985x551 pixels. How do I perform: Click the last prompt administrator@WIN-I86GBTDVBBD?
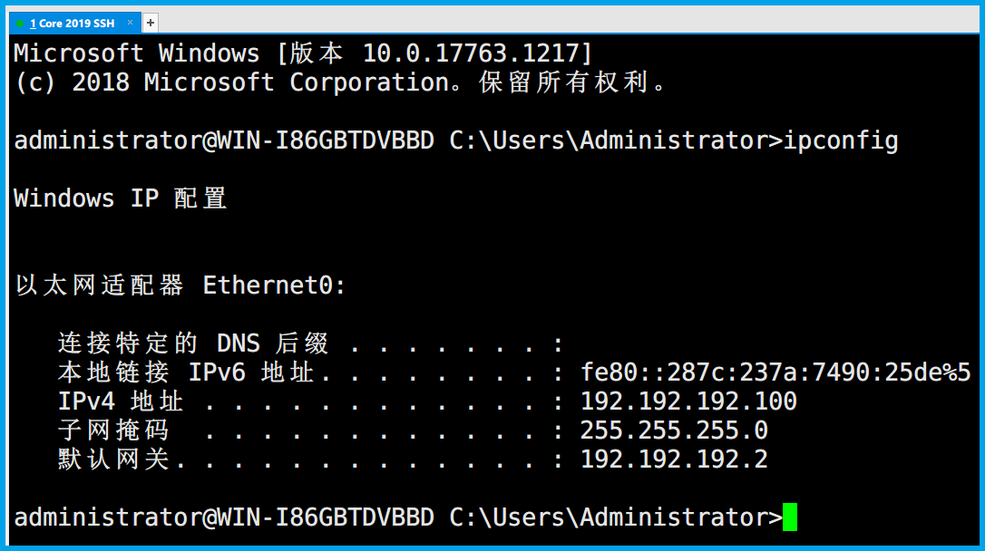[x=224, y=517]
